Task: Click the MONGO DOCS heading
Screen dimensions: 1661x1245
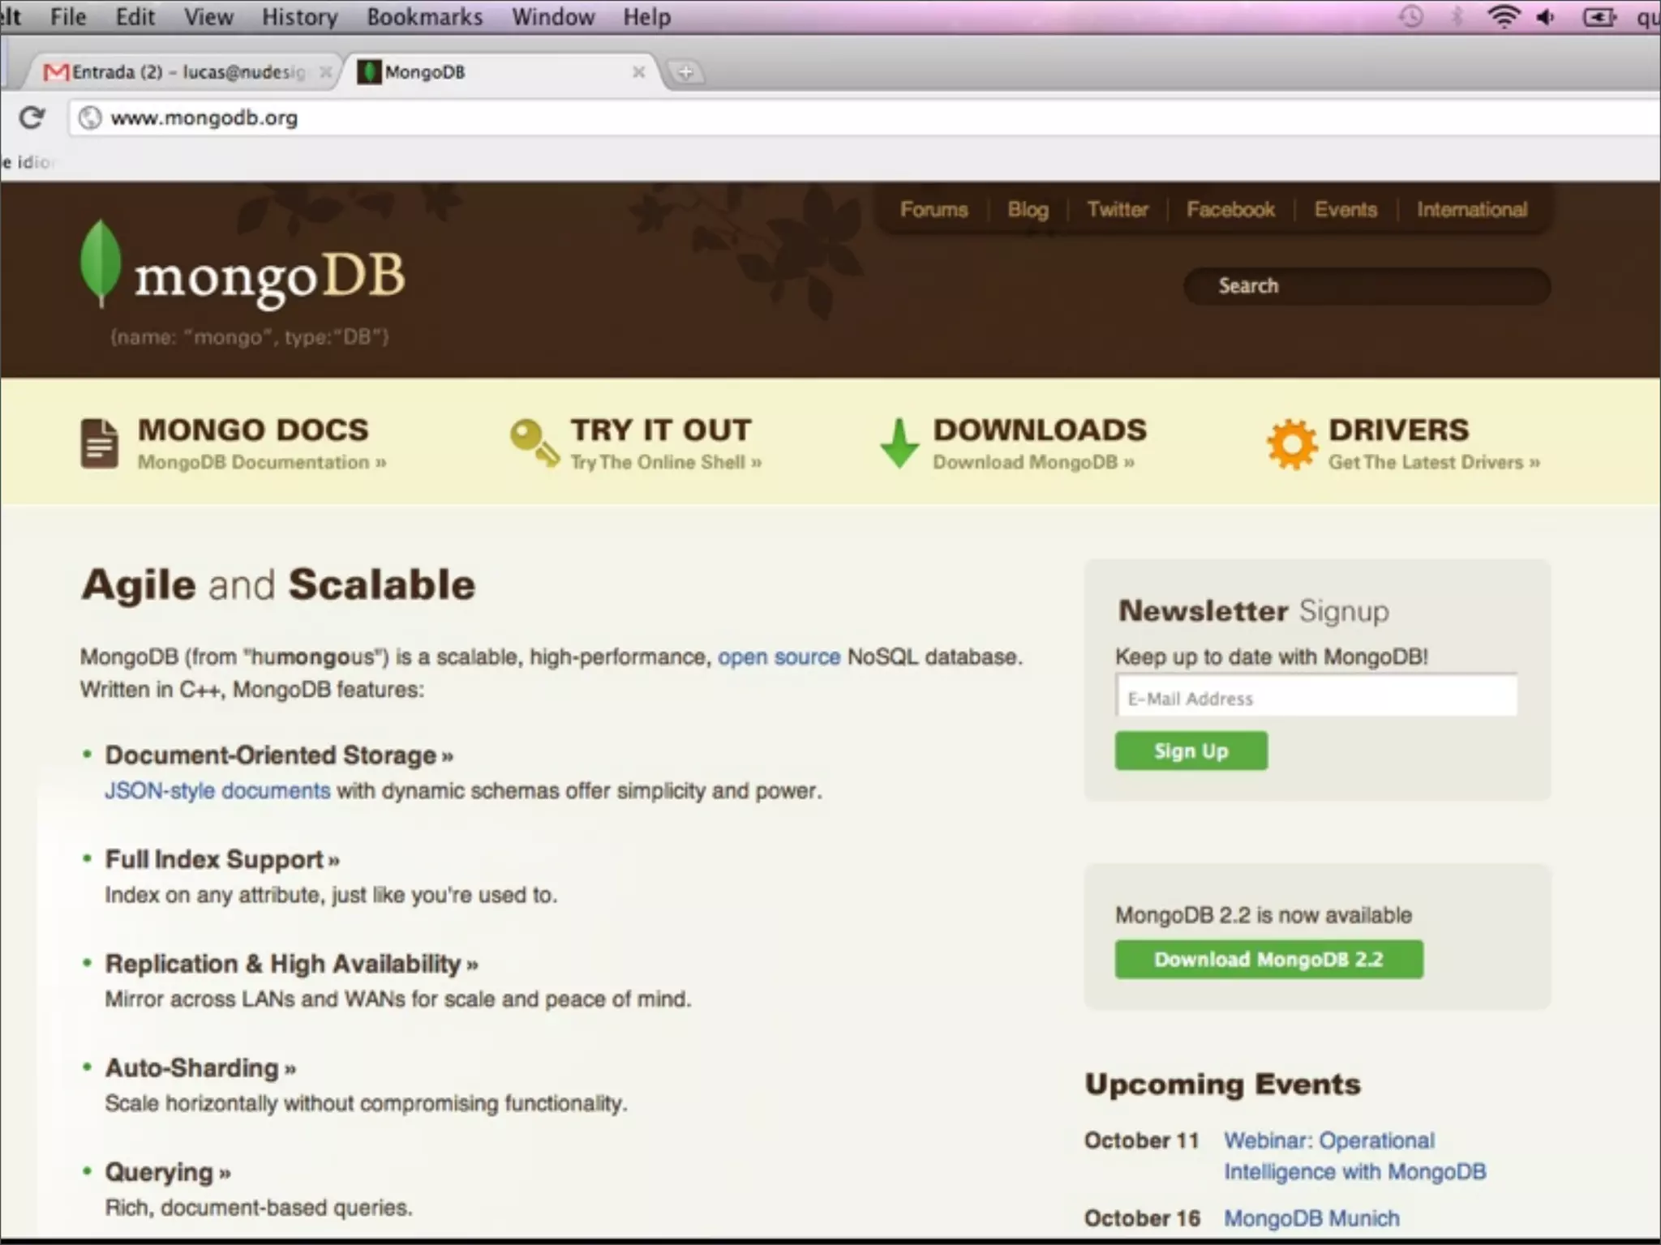Action: pyautogui.click(x=253, y=430)
